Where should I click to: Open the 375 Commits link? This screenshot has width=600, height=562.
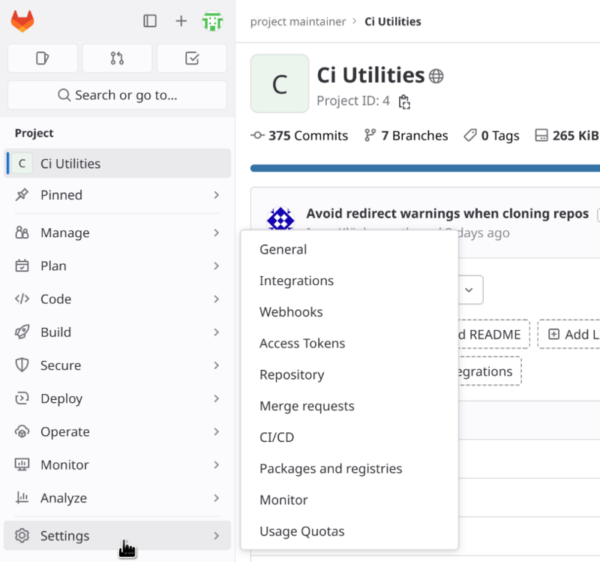(300, 136)
